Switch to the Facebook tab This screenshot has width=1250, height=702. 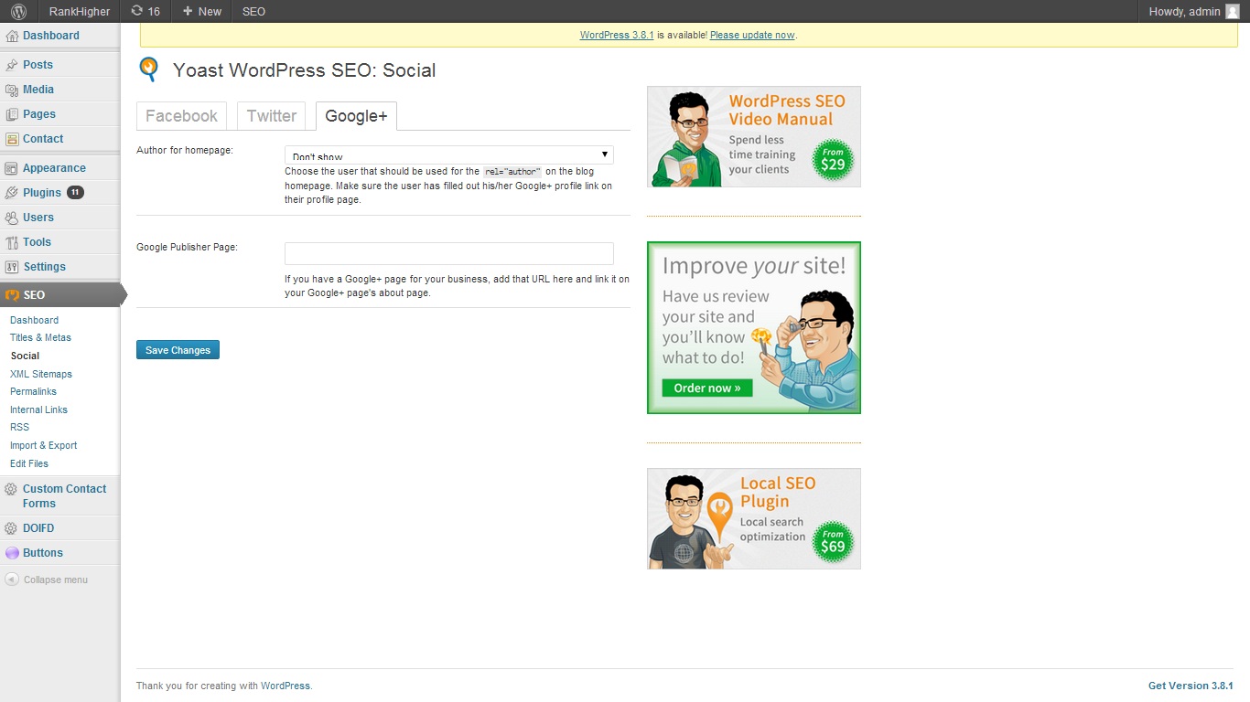[x=181, y=116]
